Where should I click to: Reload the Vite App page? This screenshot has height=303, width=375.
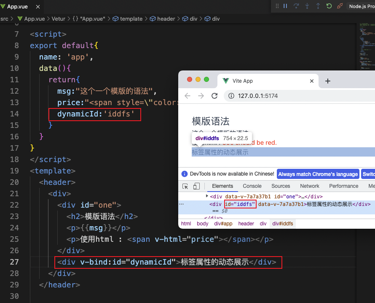click(214, 96)
